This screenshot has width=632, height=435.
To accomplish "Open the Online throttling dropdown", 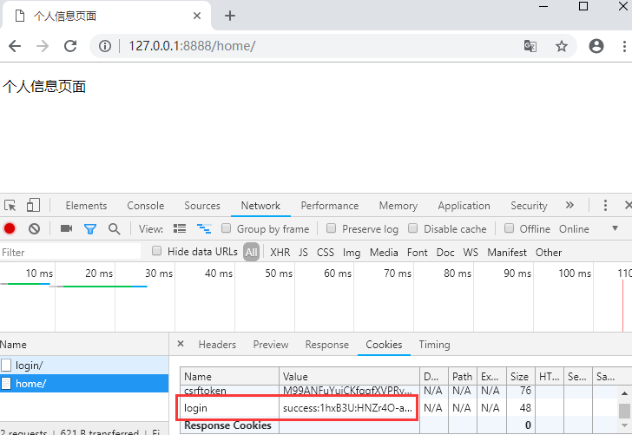I will (x=589, y=229).
